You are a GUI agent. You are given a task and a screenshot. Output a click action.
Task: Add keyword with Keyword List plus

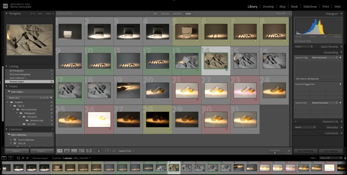(295, 122)
